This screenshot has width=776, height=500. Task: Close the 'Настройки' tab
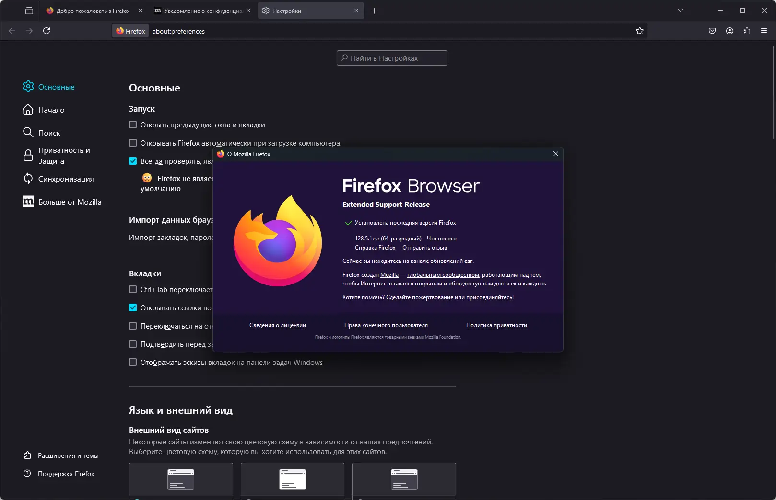[356, 11]
